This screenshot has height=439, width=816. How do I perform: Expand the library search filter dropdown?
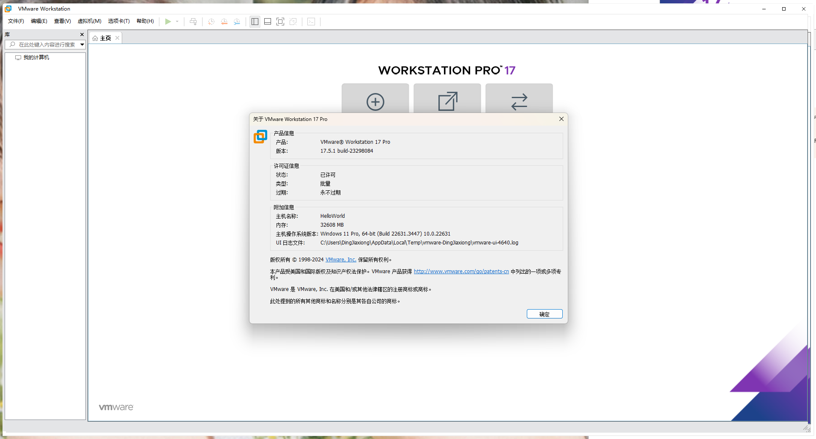point(82,44)
